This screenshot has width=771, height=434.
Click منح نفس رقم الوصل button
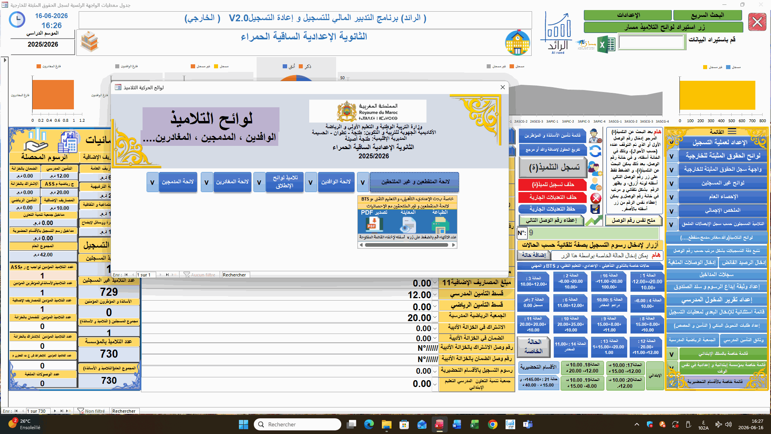coord(633,220)
